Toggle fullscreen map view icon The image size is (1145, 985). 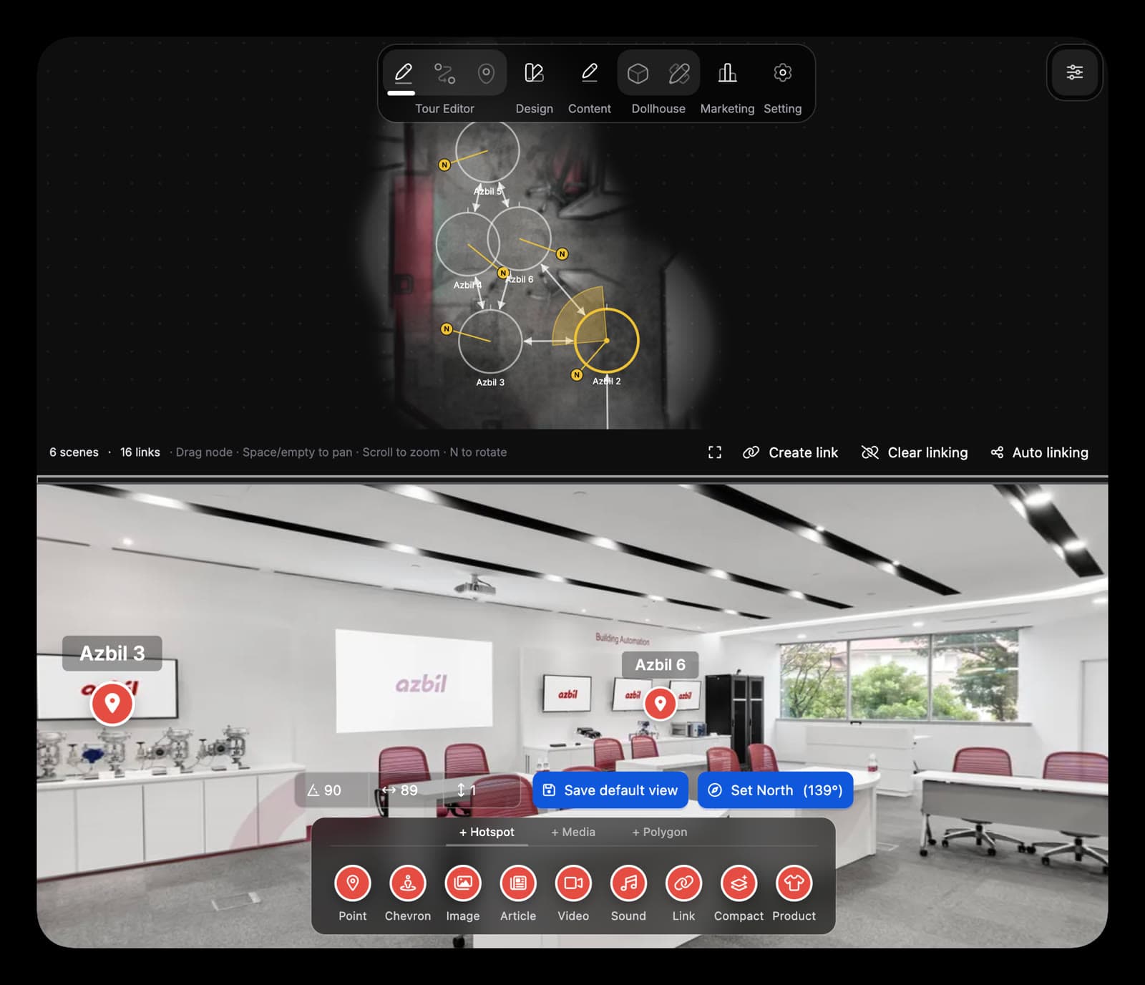click(714, 452)
